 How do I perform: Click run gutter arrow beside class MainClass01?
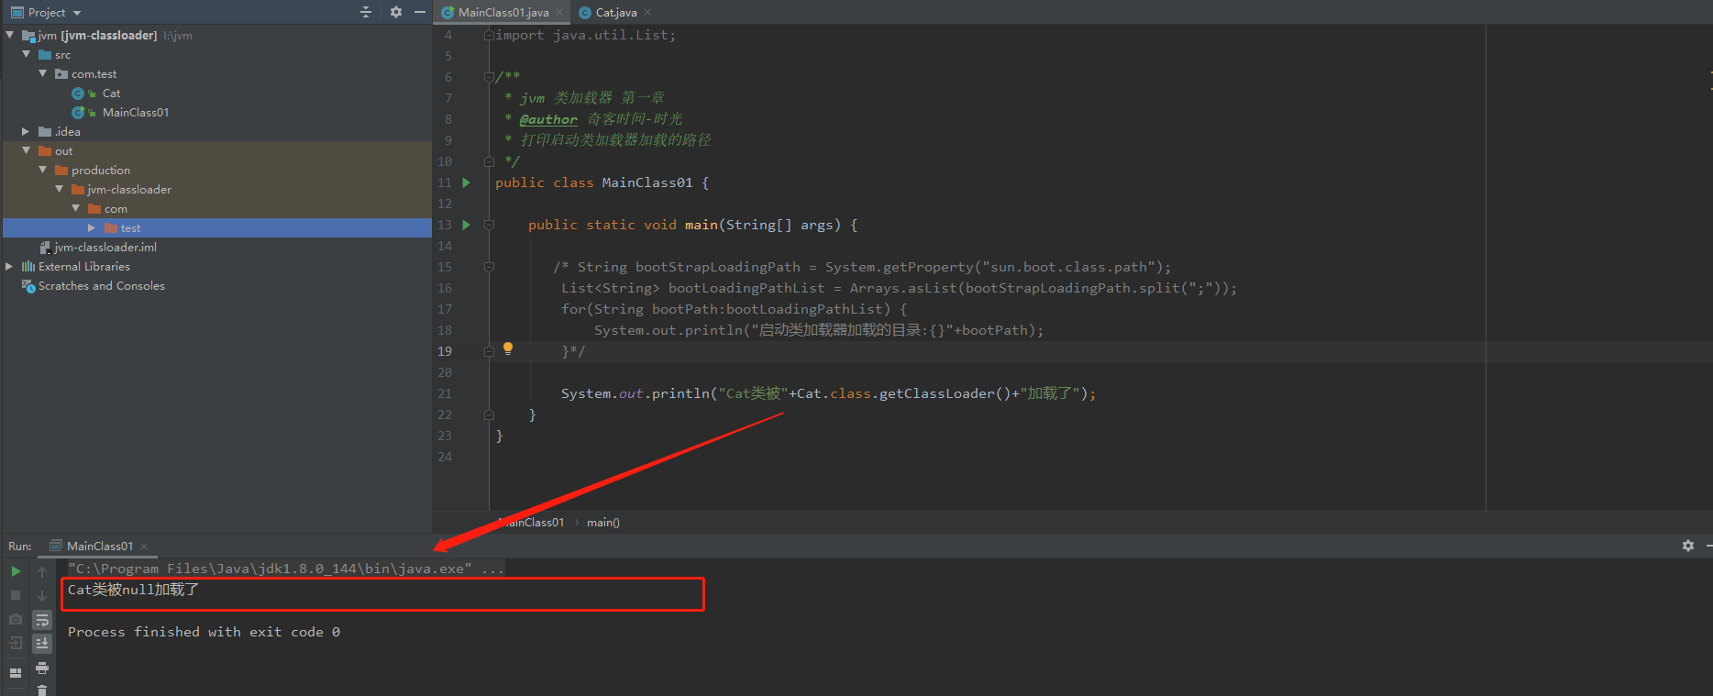pos(466,182)
